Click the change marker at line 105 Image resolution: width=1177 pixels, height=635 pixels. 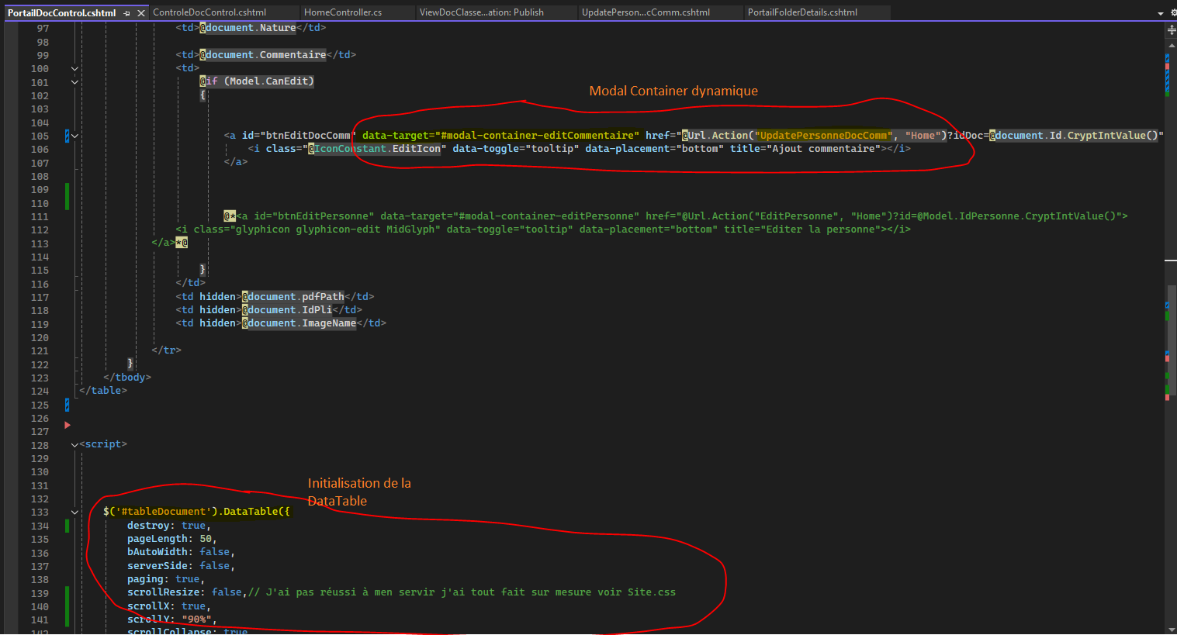point(67,136)
